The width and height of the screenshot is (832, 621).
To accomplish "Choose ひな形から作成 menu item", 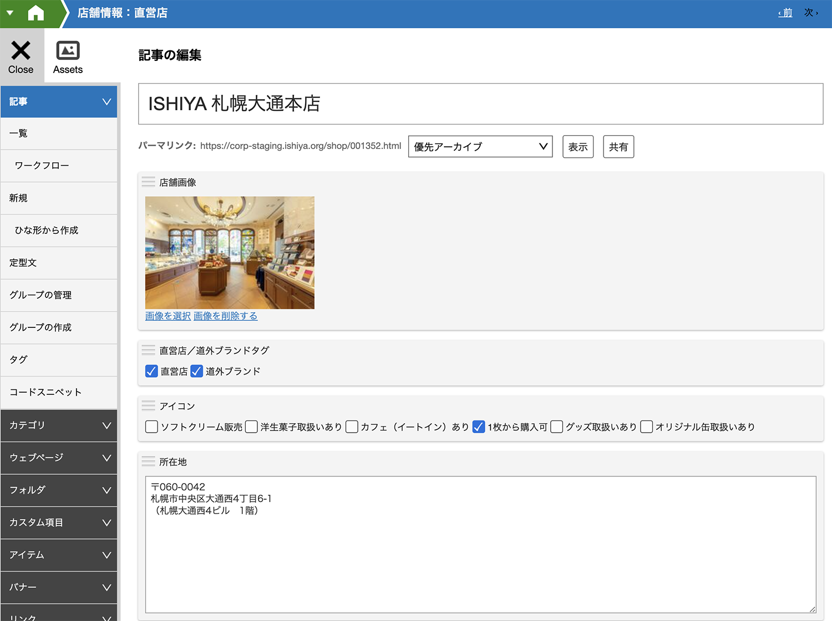I will pos(59,230).
